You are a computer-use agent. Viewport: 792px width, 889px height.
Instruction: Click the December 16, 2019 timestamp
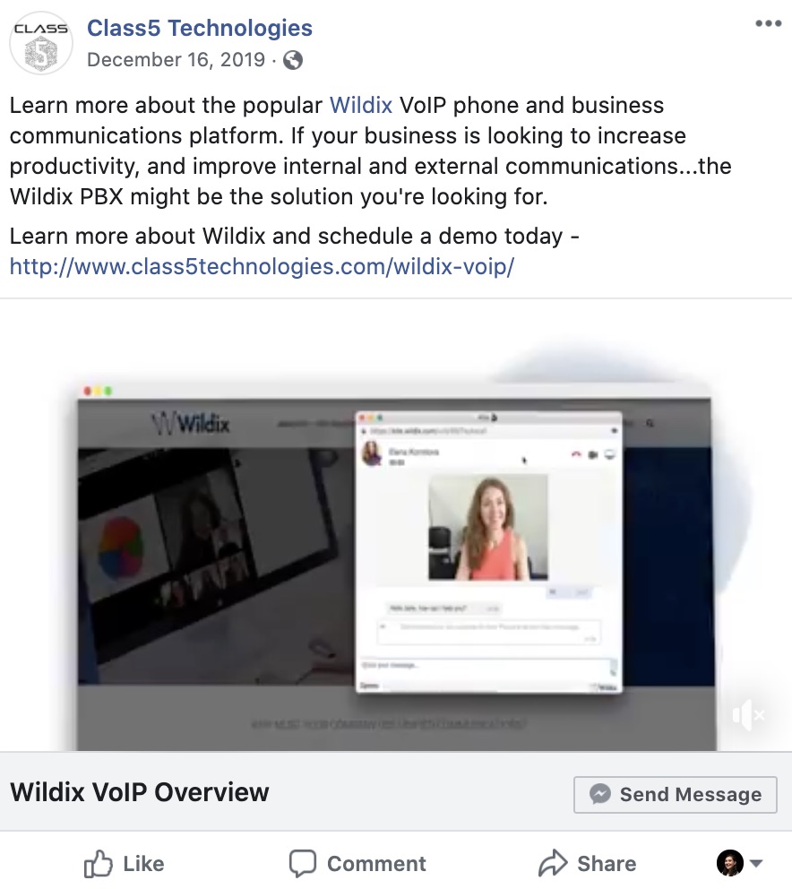click(176, 59)
